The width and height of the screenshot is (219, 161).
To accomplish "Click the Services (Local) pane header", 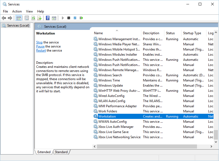I will click(55, 27).
